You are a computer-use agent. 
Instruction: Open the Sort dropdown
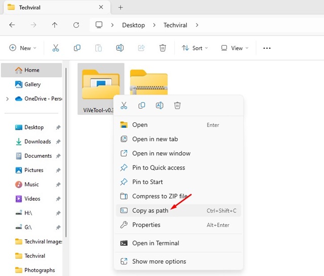pyautogui.click(x=194, y=48)
